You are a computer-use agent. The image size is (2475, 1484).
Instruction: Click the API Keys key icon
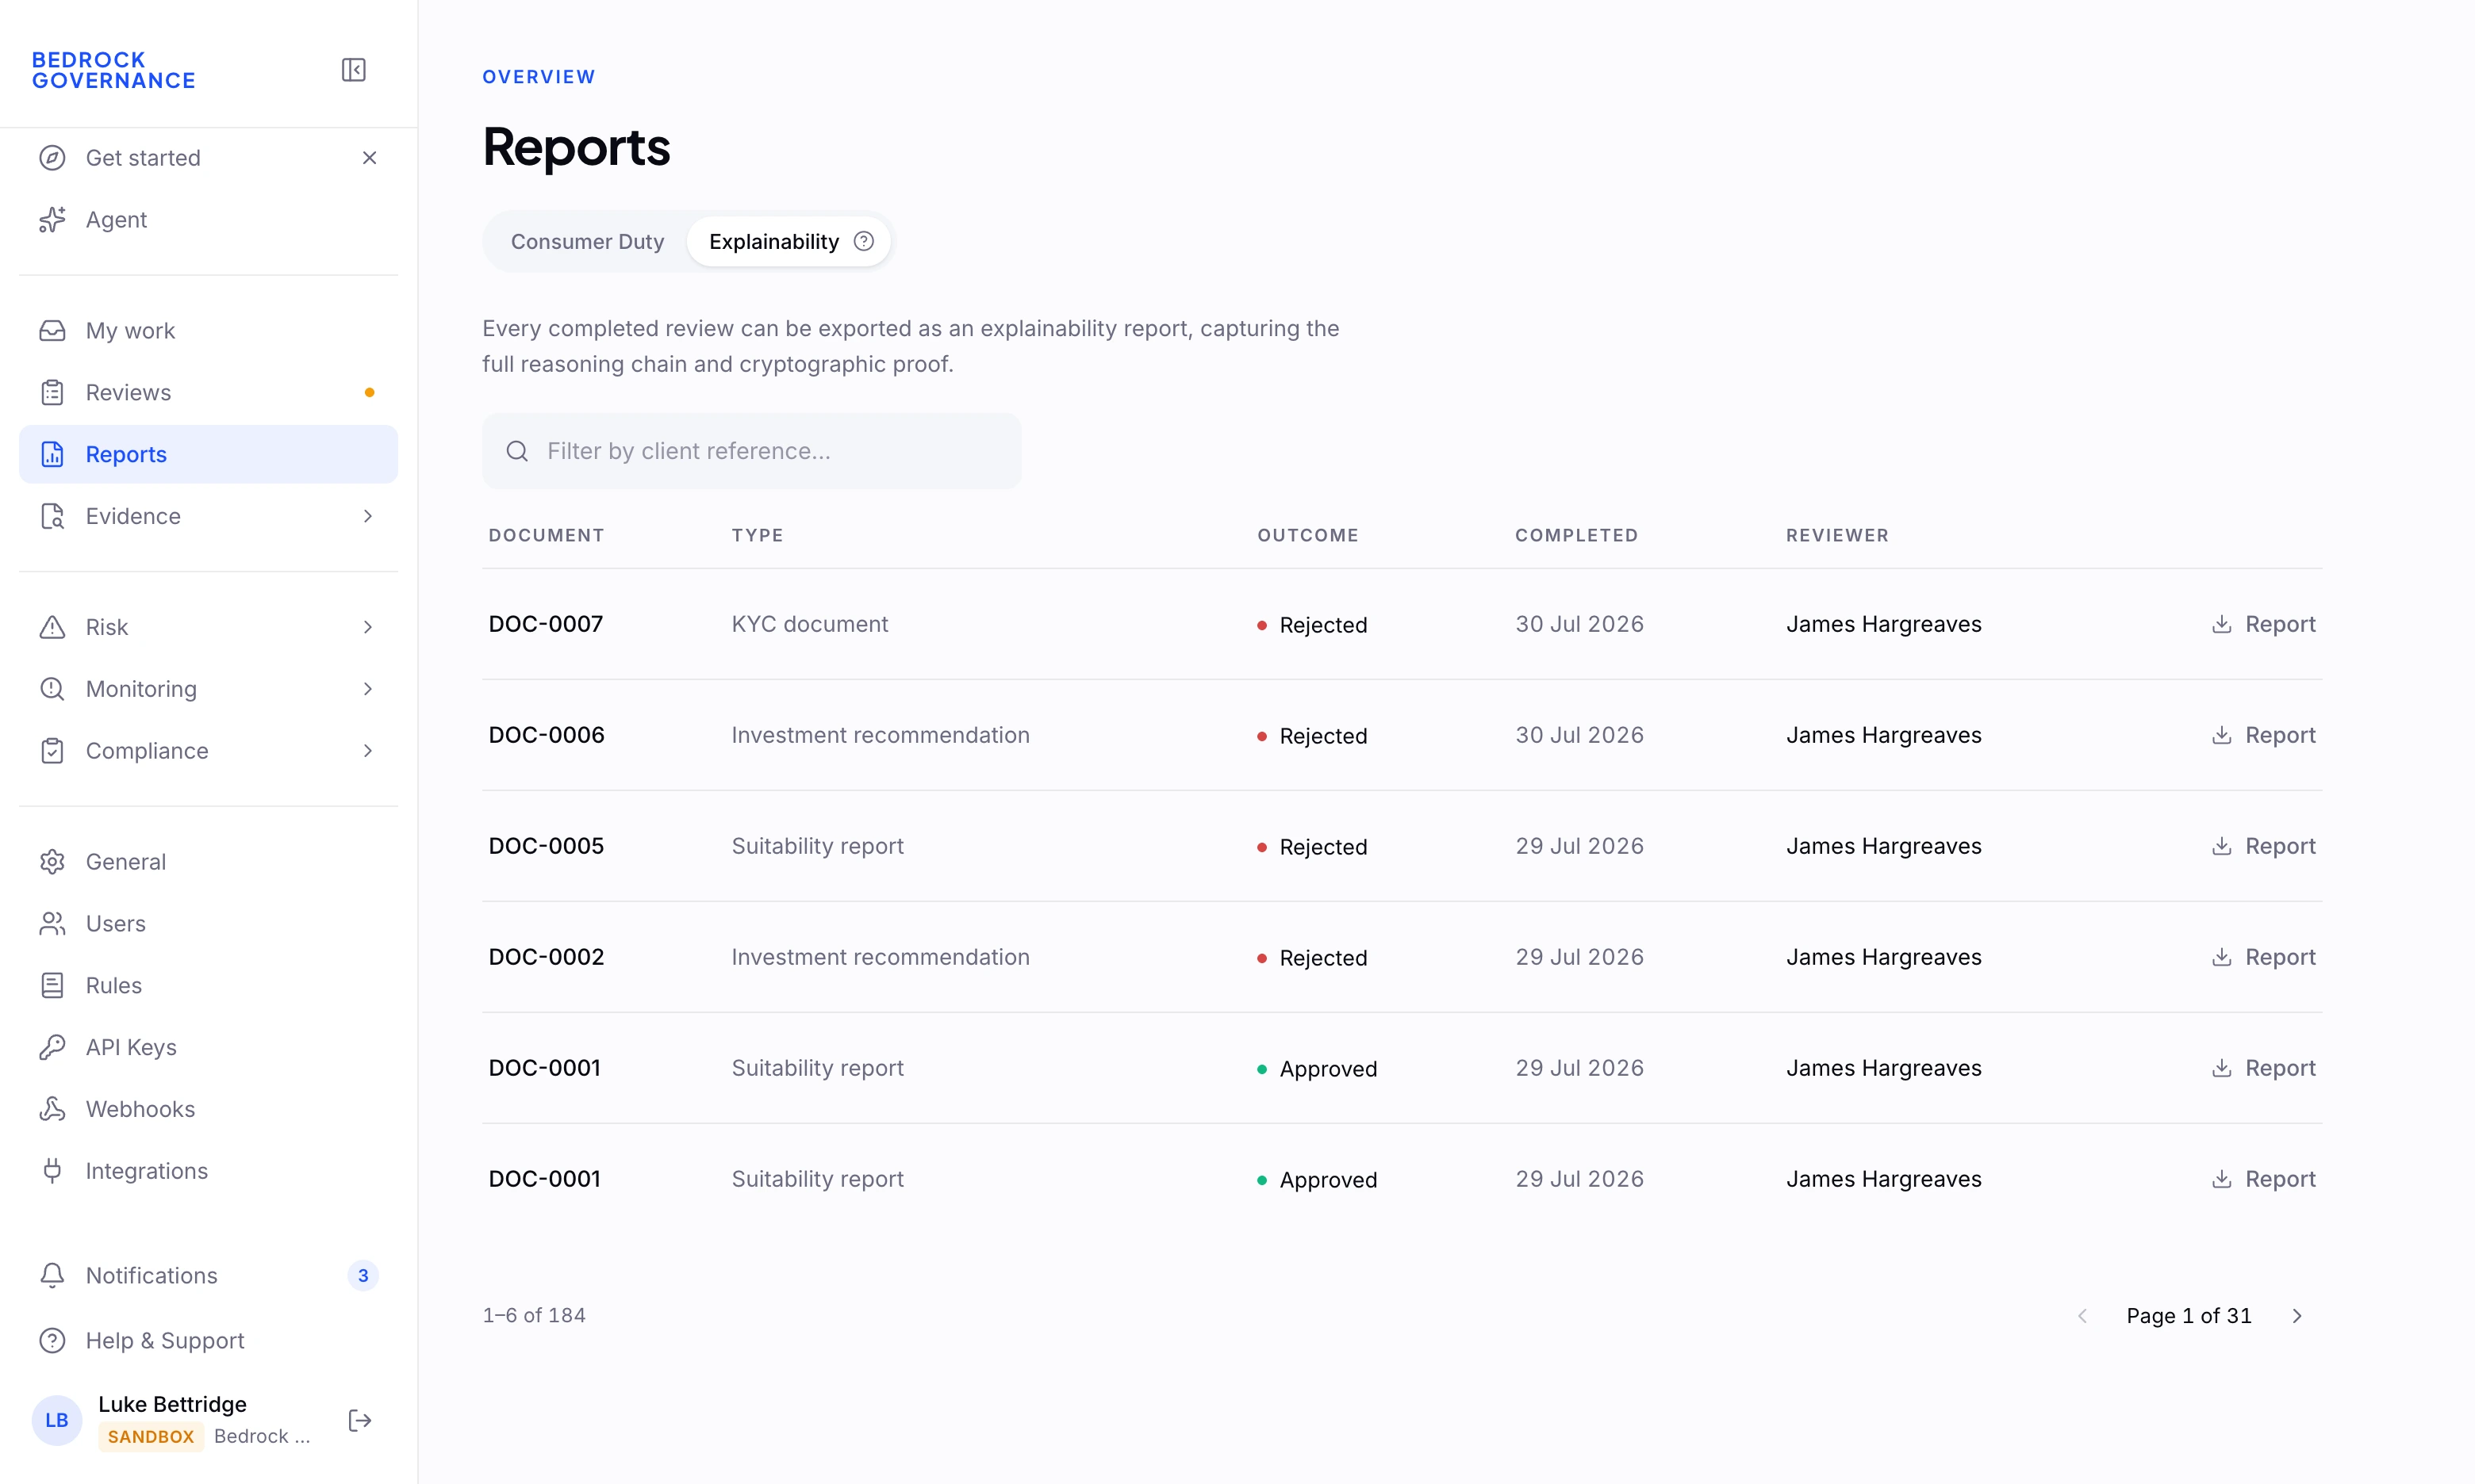[x=52, y=1049]
